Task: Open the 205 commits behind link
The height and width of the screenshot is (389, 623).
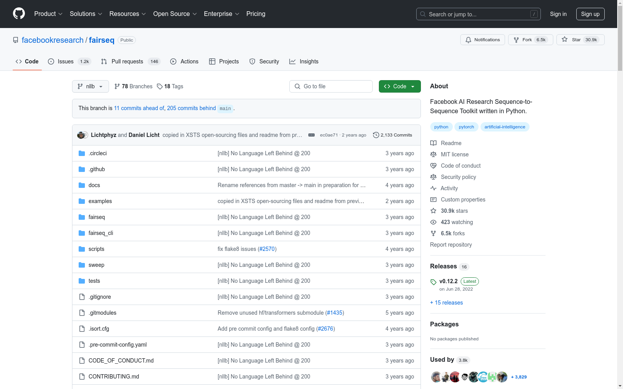Action: click(191, 108)
